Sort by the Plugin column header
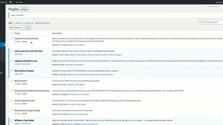Image resolution: width=223 pixels, height=125 pixels. 17,33
